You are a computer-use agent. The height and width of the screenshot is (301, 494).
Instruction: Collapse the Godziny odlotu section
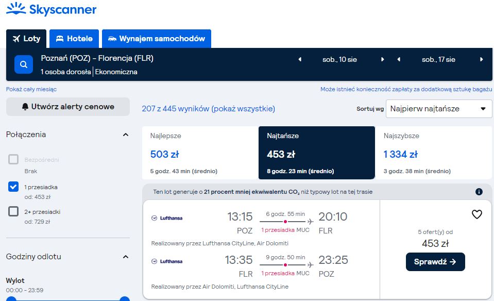pos(125,257)
